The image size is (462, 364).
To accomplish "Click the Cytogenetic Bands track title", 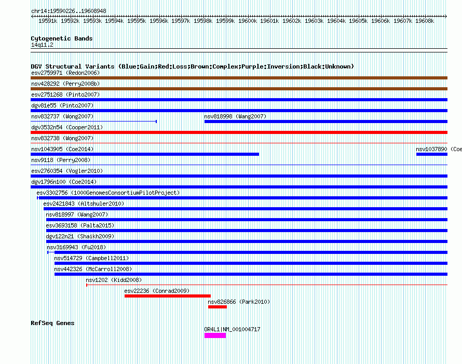I will (x=62, y=38).
